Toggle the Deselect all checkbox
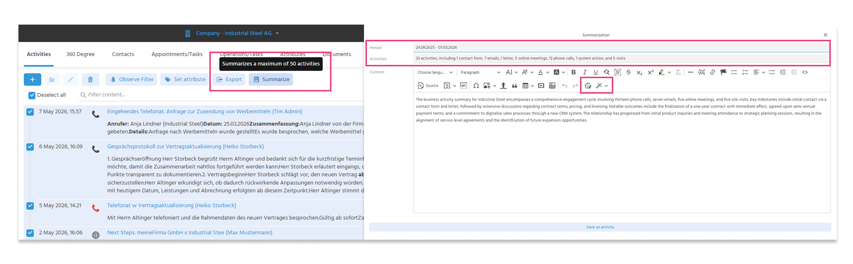 [x=32, y=95]
